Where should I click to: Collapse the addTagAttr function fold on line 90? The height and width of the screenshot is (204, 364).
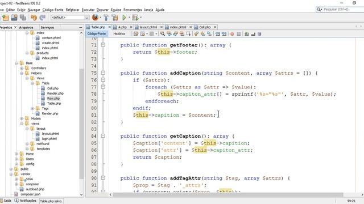(x=103, y=178)
